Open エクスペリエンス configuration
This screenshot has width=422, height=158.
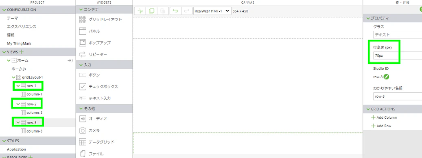[22, 27]
